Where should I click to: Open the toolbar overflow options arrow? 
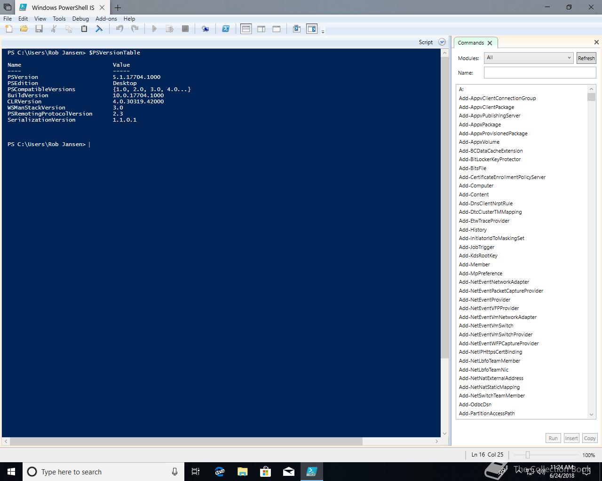323,31
